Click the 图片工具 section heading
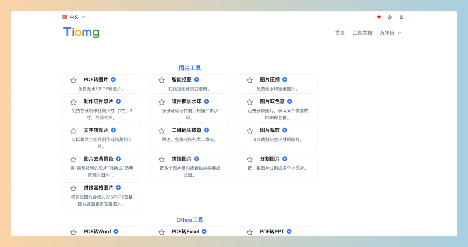Viewport: 468px width, 247px height. coord(190,68)
